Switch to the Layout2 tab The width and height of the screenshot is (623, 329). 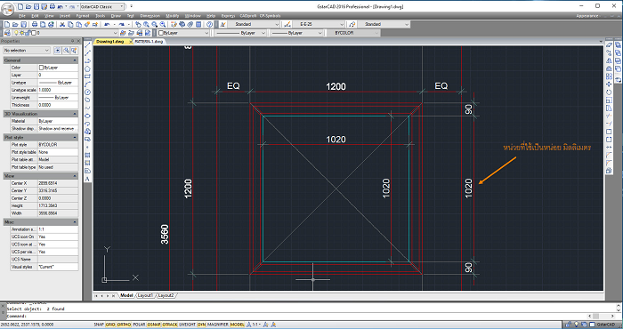click(166, 296)
